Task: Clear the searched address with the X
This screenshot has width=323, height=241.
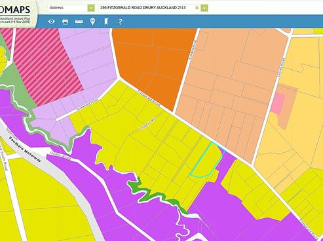Action: click(197, 8)
